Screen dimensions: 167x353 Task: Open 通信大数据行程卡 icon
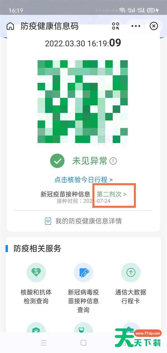pos(131,272)
